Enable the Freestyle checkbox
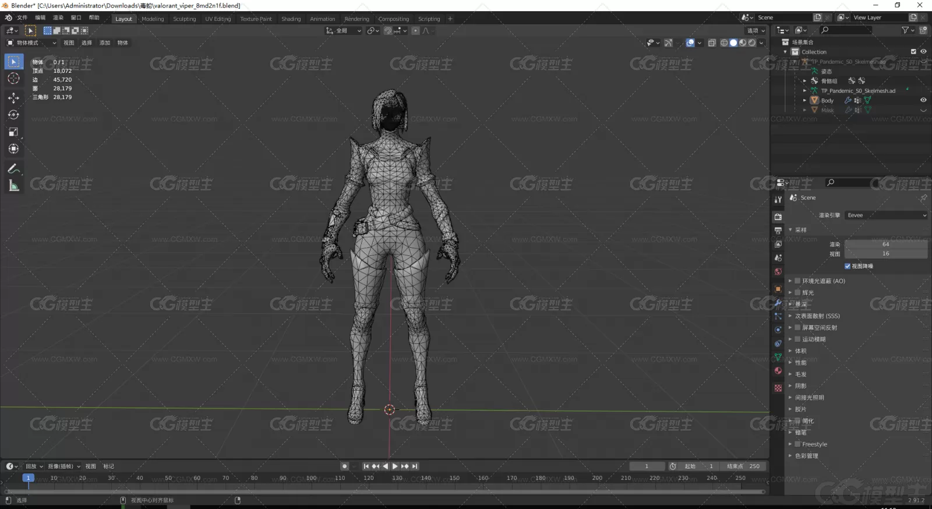 click(797, 444)
